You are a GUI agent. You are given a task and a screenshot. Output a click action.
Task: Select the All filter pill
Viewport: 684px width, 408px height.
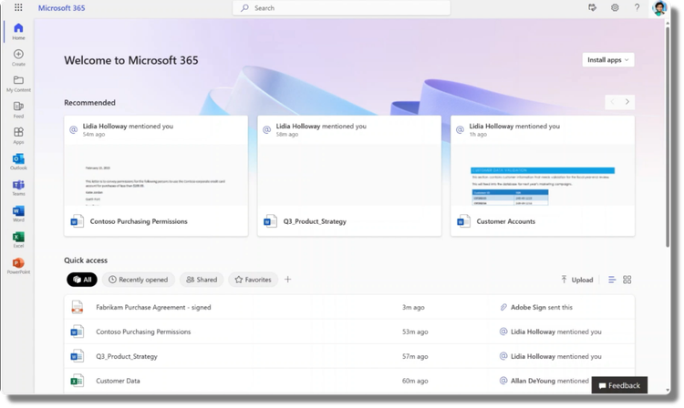[x=82, y=280]
